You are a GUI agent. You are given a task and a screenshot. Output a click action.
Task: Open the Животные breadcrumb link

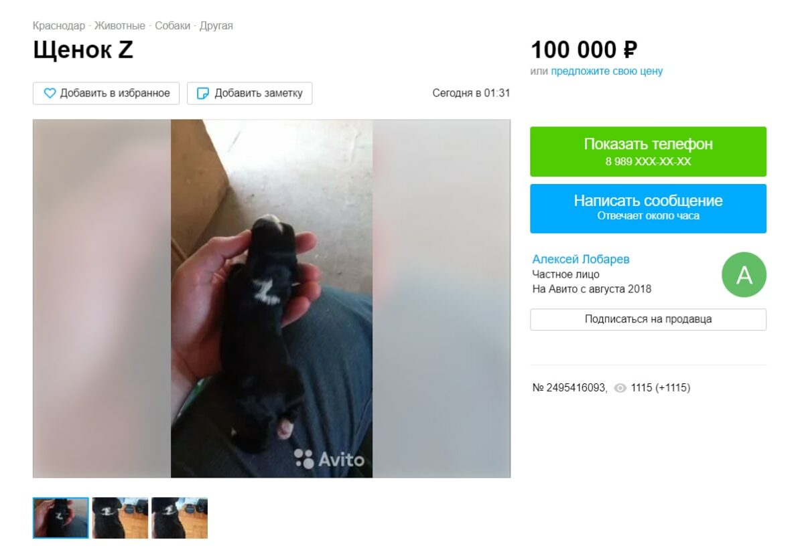click(x=120, y=26)
